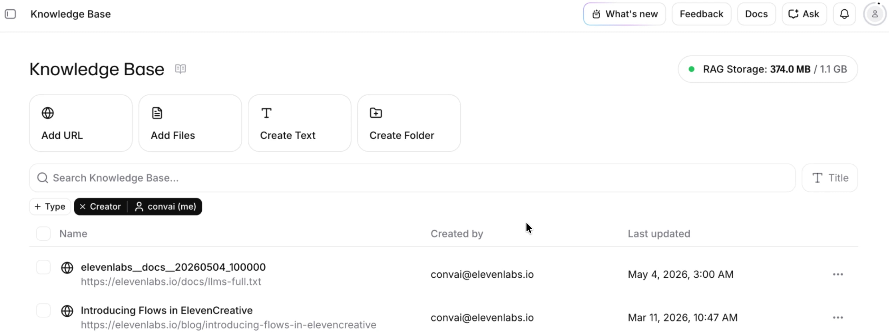
Task: Open elevenlabs__docs__20260504_100000 document
Action: pyautogui.click(x=173, y=267)
